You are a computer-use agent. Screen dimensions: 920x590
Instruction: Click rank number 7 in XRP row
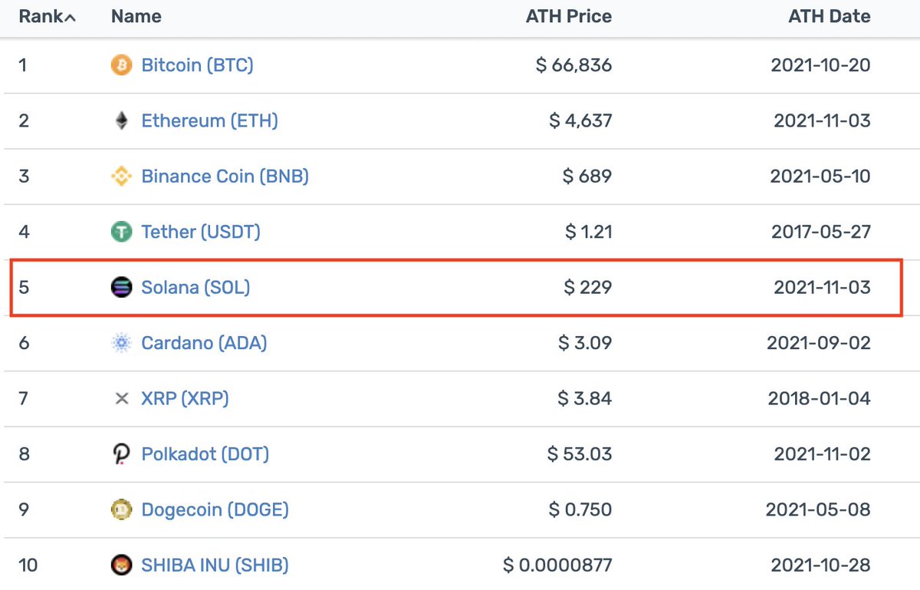pos(24,399)
